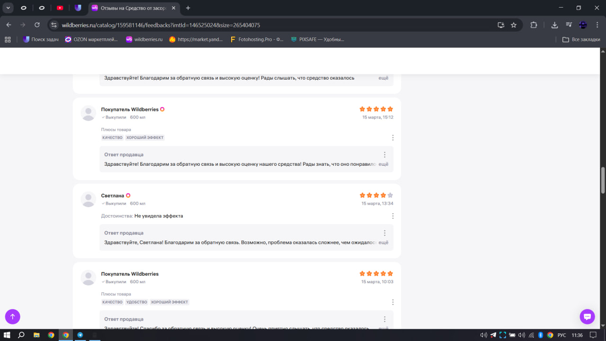The height and width of the screenshot is (341, 606).
Task: Open the tab search dropdown arrow
Action: click(8, 8)
